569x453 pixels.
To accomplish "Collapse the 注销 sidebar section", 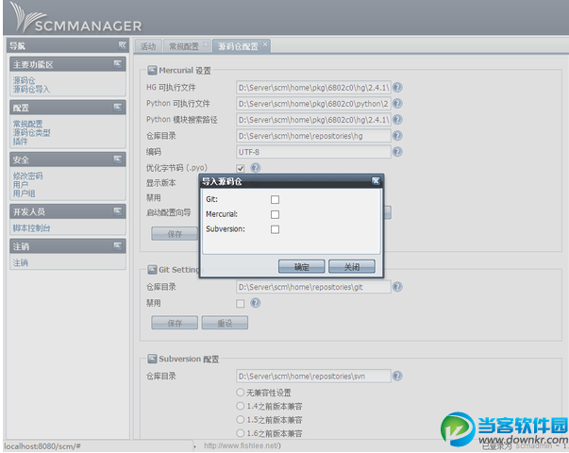I will click(118, 245).
